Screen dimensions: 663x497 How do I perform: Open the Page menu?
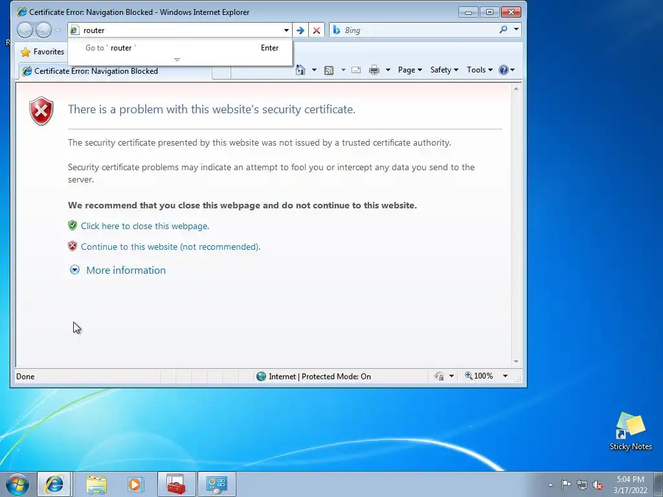pyautogui.click(x=410, y=70)
